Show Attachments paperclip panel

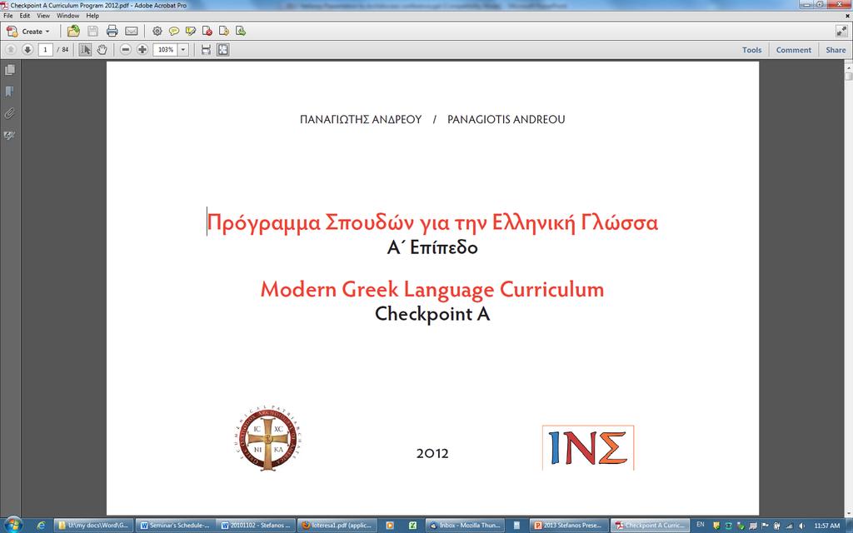(x=10, y=113)
